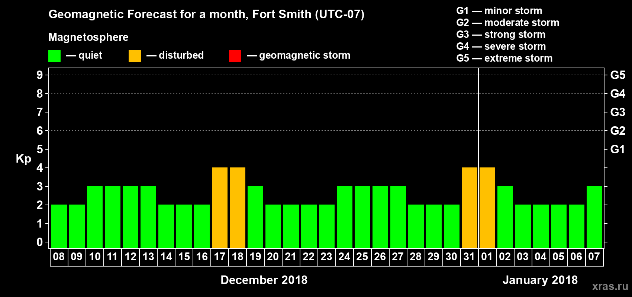Screen dimensions: 632x297
Task: Select the bar for December 24
Action: 345,217
